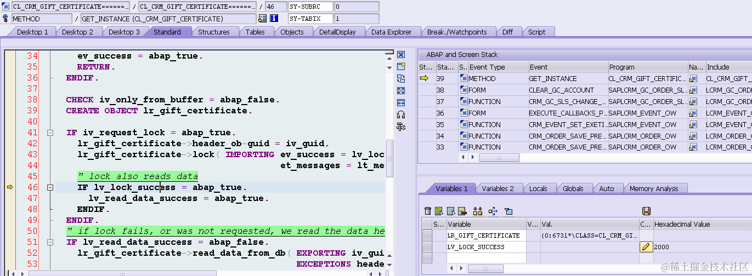Click the SY-TABIX field in header
Viewport: 752px width, 276px height.
[x=310, y=18]
